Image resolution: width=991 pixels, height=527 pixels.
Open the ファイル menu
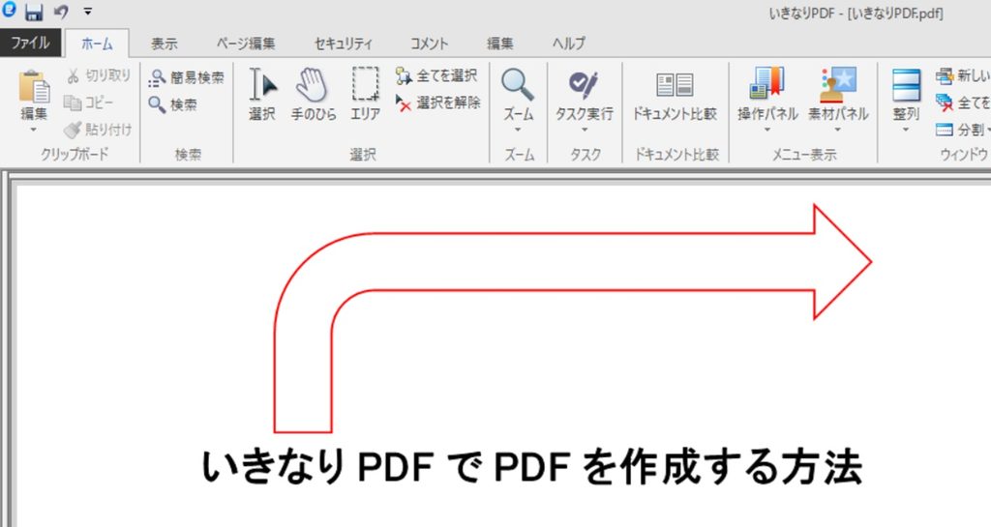(x=30, y=43)
